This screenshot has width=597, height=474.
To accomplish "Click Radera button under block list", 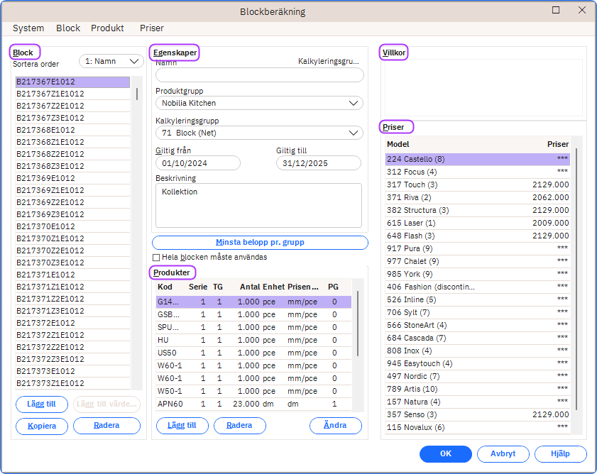I will [106, 426].
